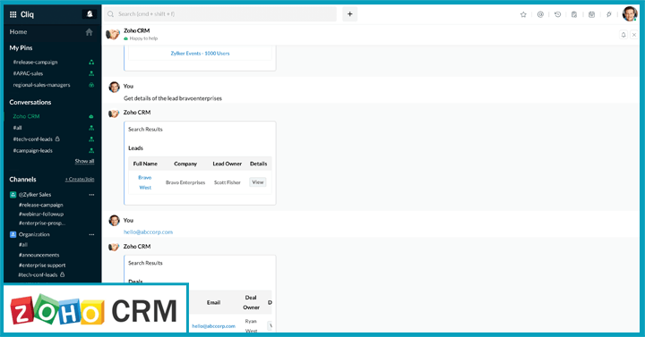Viewport: 645px width, 337px height.
Task: Click icon beside #release-campaign pin
Action: (x=91, y=63)
